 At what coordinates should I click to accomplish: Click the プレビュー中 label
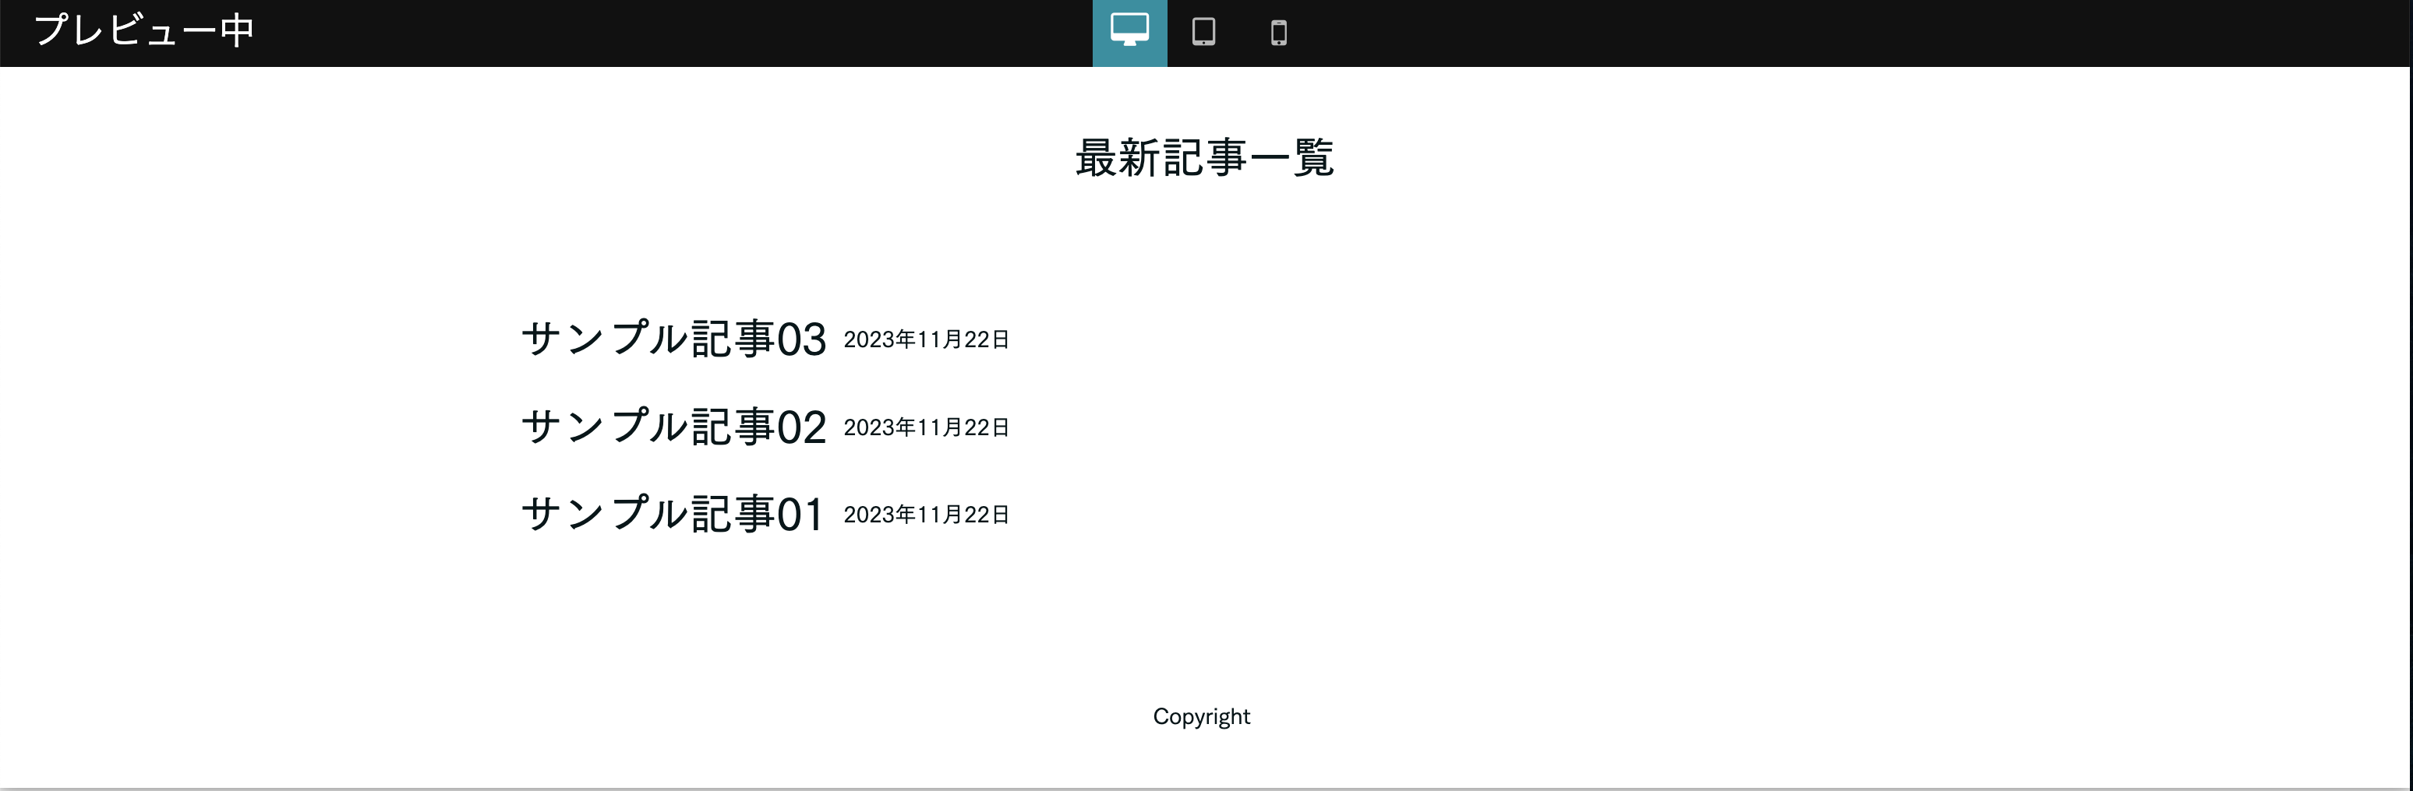point(144,31)
